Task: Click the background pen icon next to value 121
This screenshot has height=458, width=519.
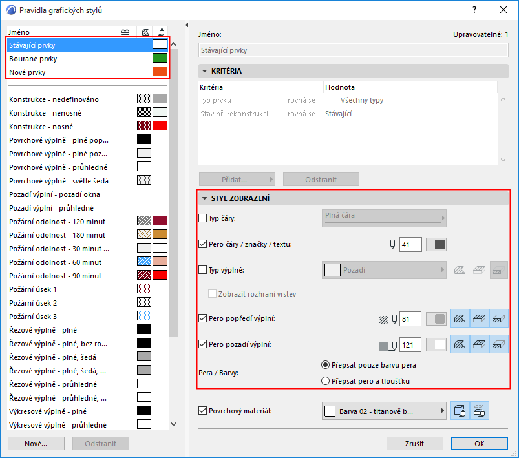Action: (x=388, y=346)
